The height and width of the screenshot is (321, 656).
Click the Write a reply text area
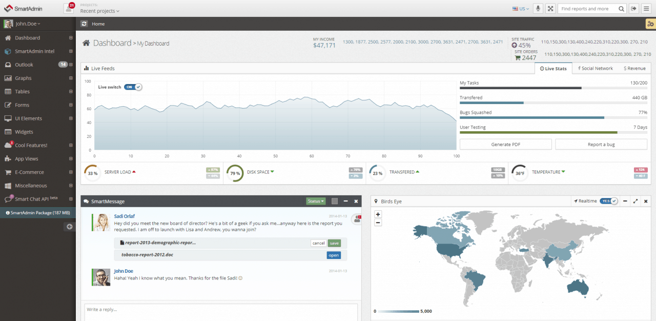point(221,312)
